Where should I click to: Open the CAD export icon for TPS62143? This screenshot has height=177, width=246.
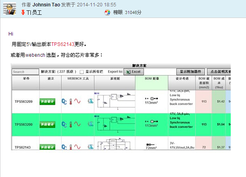click(x=91, y=147)
